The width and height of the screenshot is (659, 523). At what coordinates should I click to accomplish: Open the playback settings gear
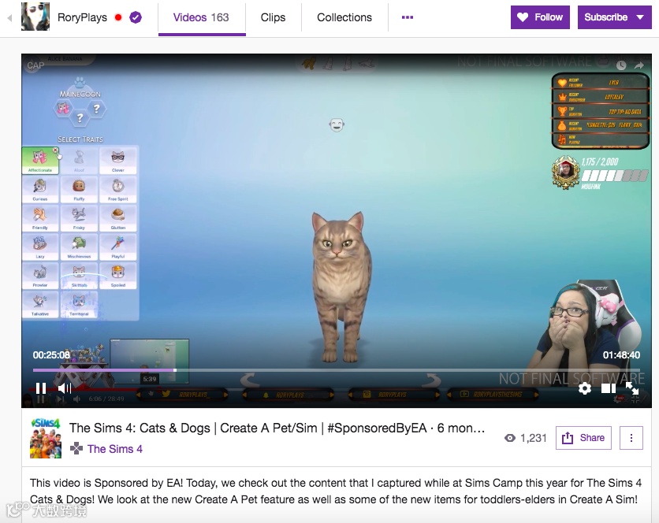pyautogui.click(x=584, y=388)
